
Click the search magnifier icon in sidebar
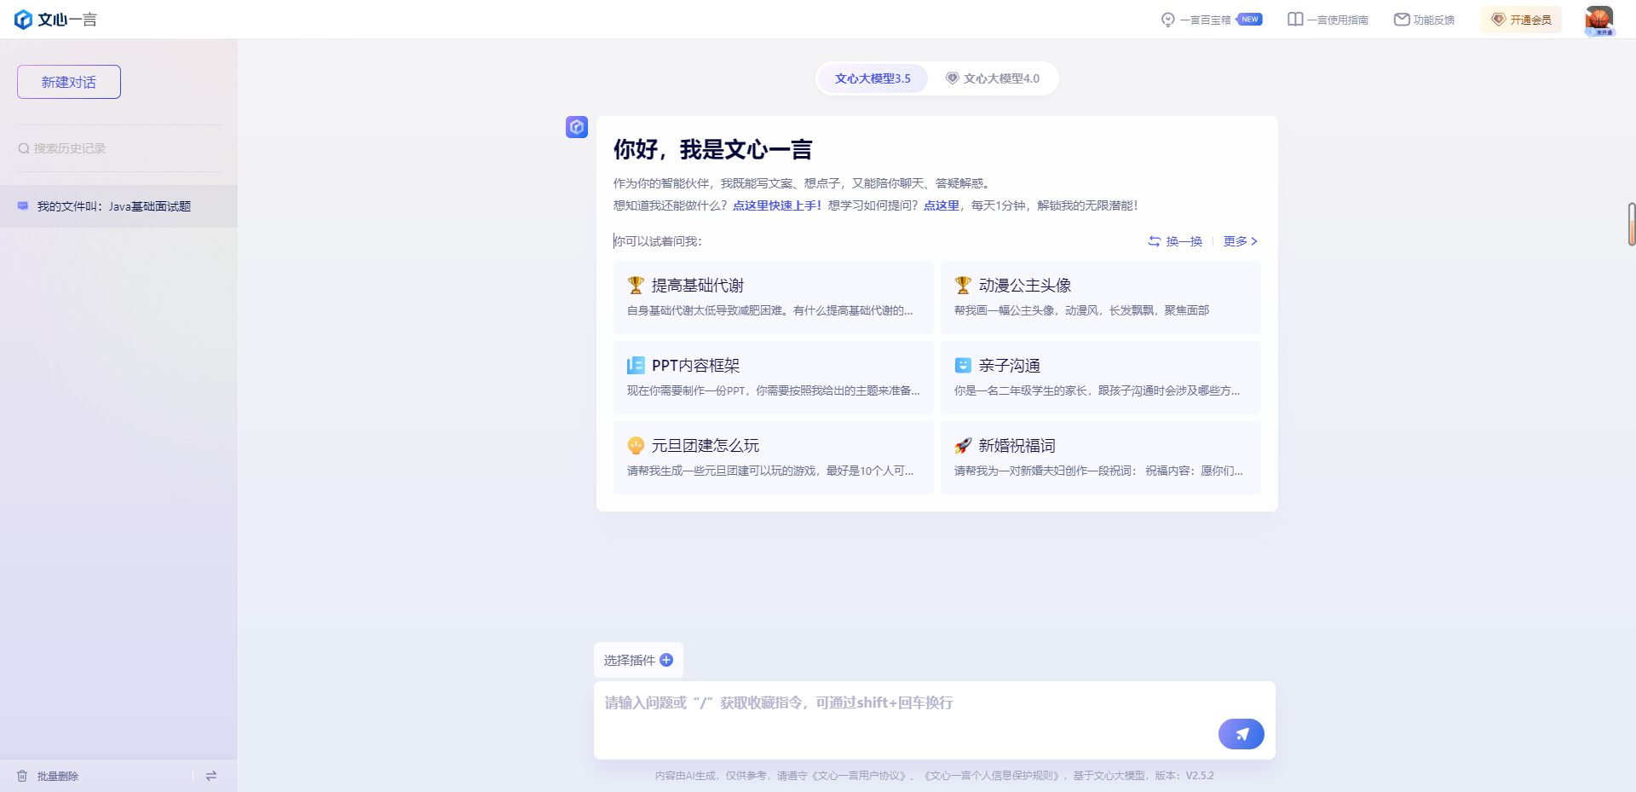coord(24,148)
